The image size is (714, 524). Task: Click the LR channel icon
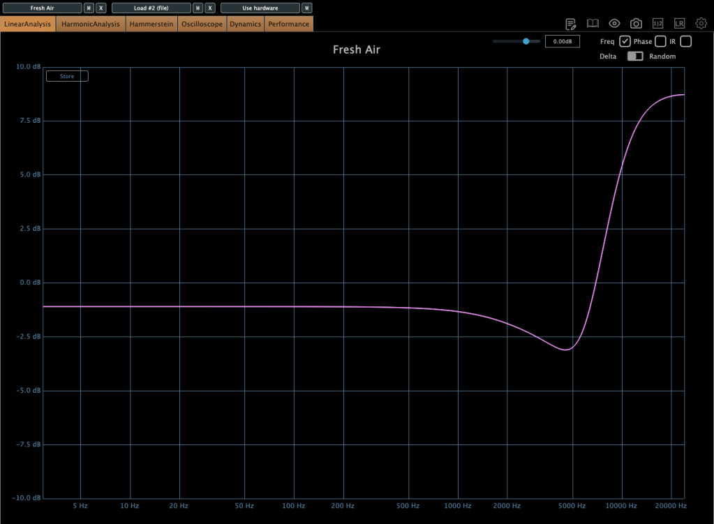pyautogui.click(x=679, y=24)
